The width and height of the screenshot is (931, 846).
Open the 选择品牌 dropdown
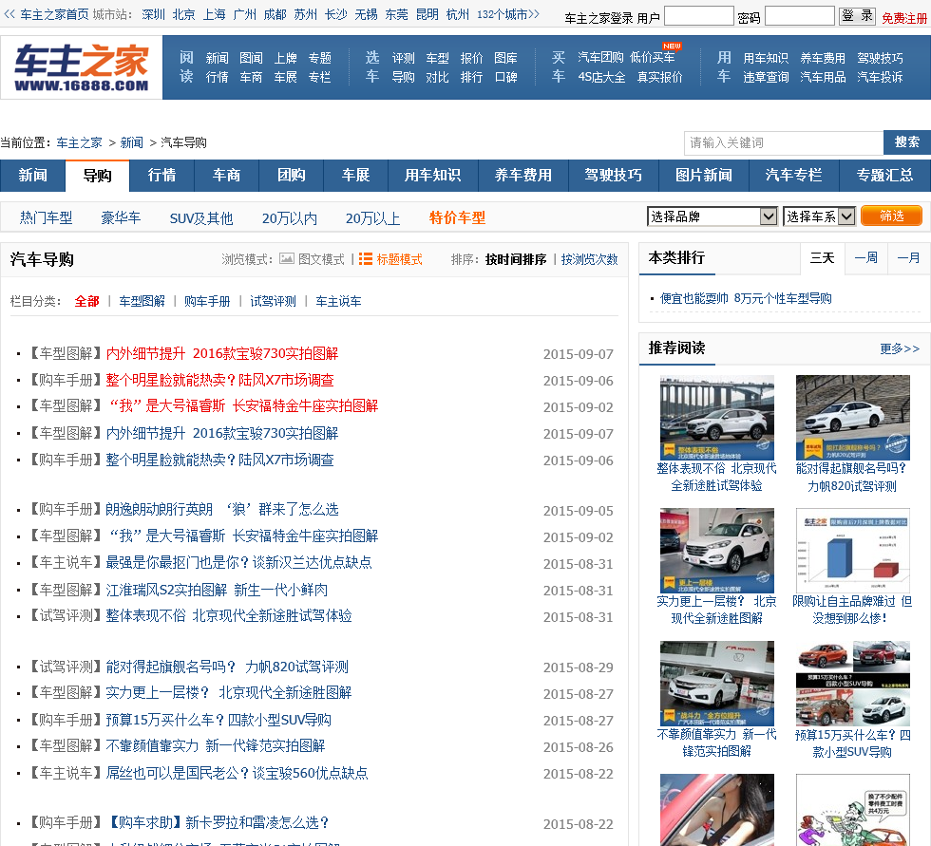pos(712,216)
